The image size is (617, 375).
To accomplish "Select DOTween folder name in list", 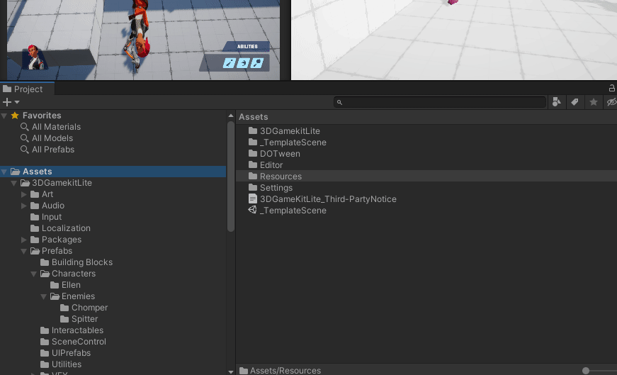I will tap(280, 154).
